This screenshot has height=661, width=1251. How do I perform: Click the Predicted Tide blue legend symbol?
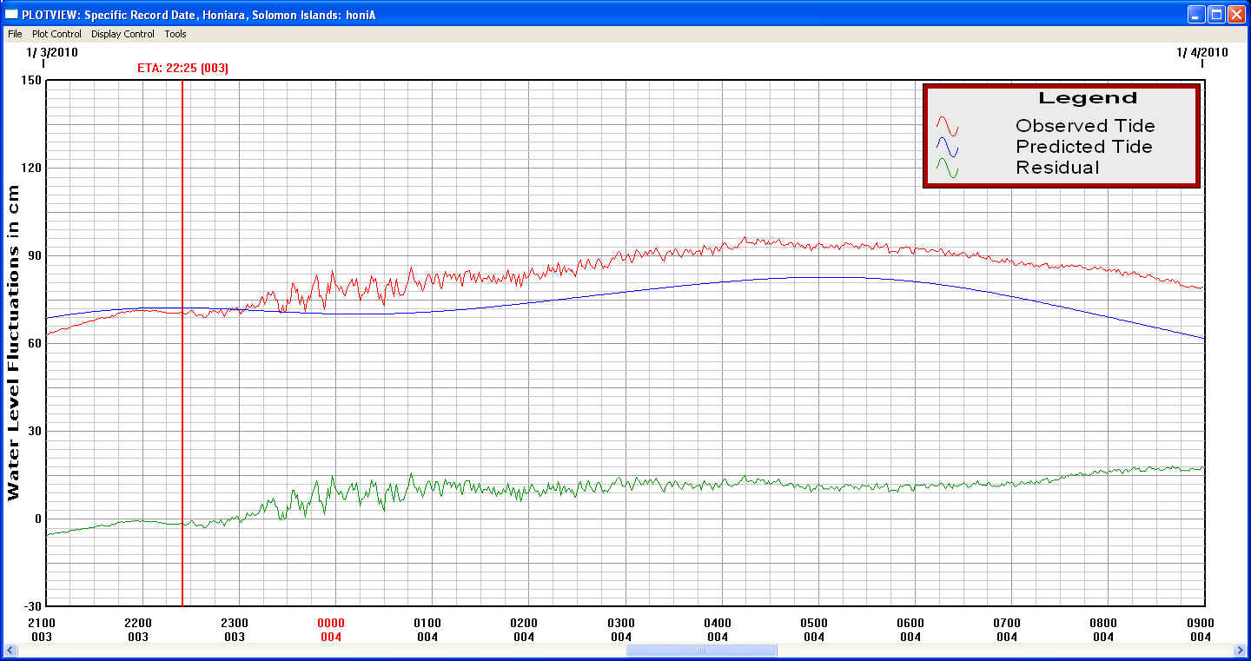(947, 148)
